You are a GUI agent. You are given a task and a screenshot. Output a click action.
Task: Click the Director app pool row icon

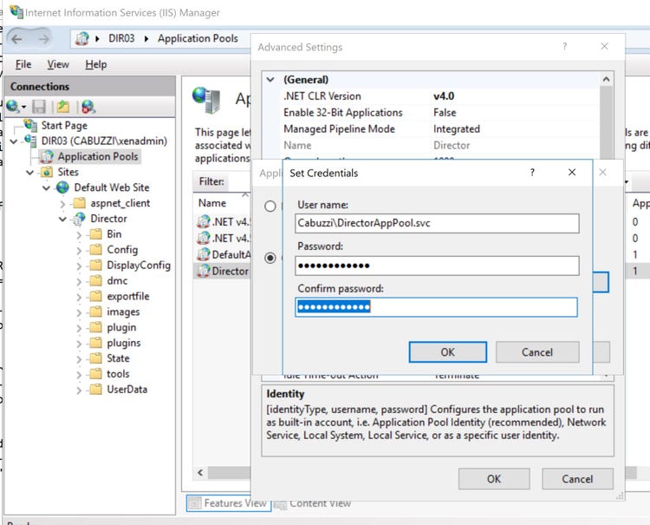click(x=203, y=271)
